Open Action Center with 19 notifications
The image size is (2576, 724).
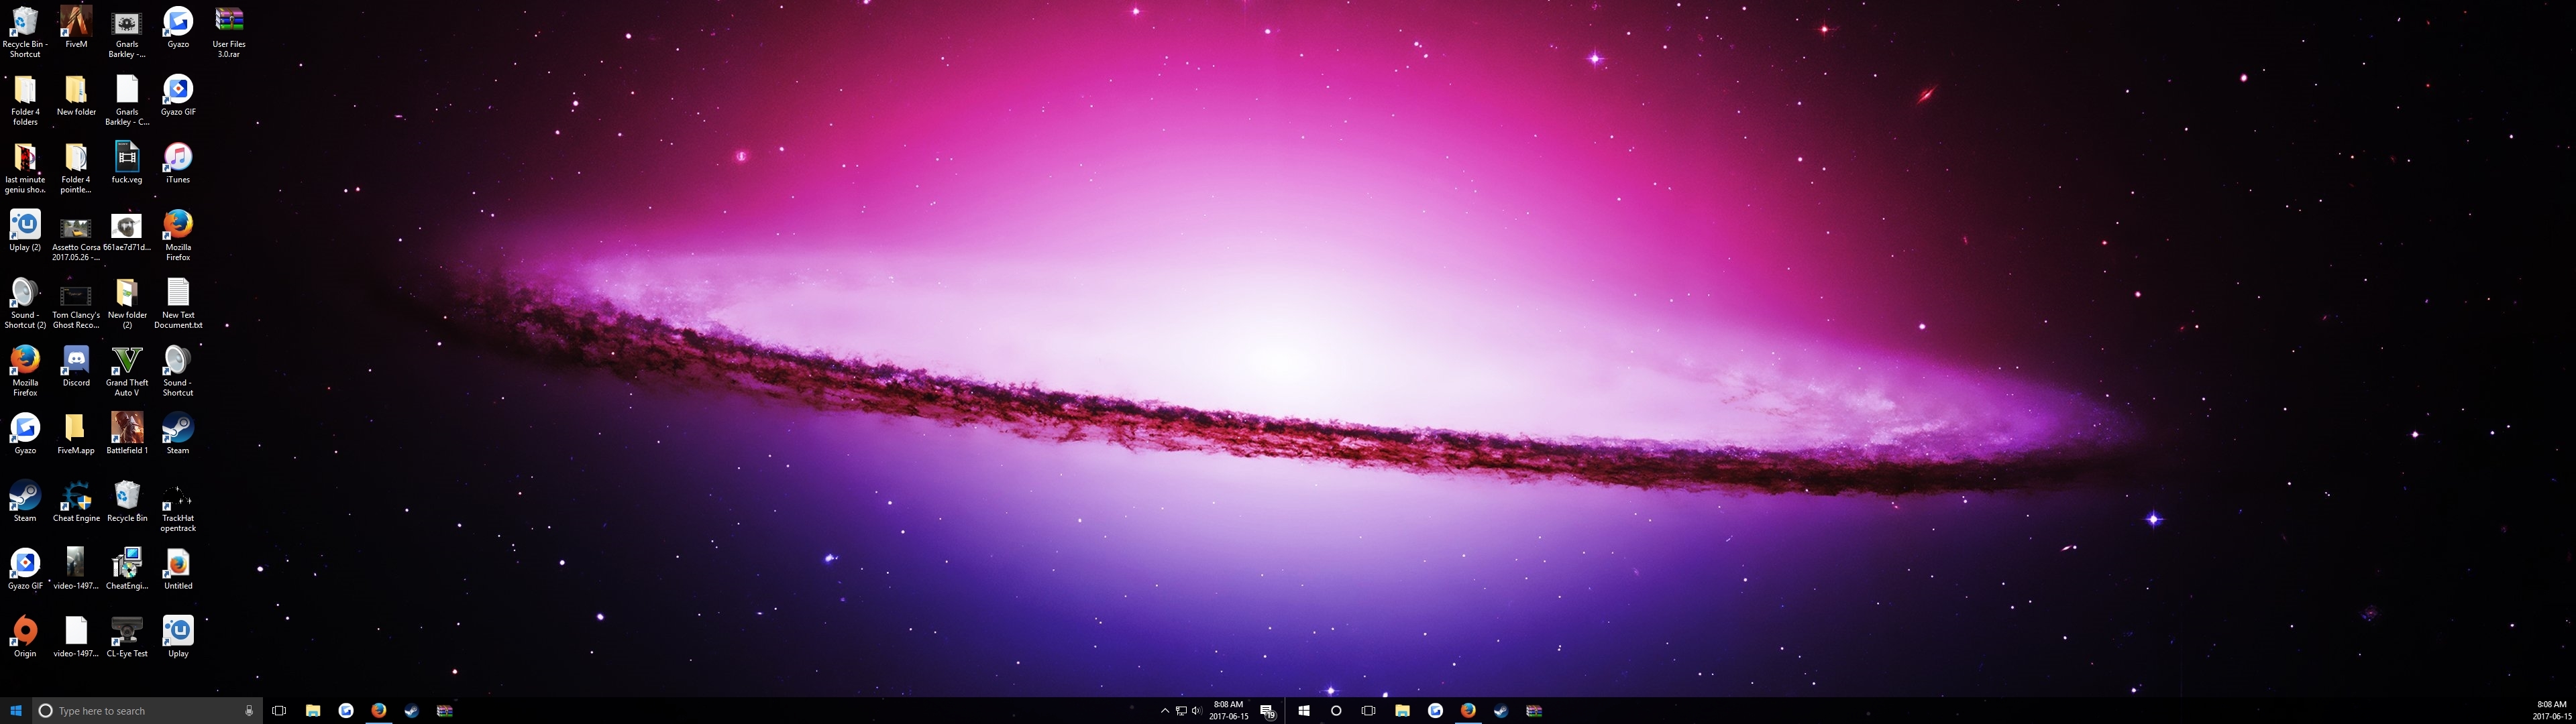click(1267, 711)
